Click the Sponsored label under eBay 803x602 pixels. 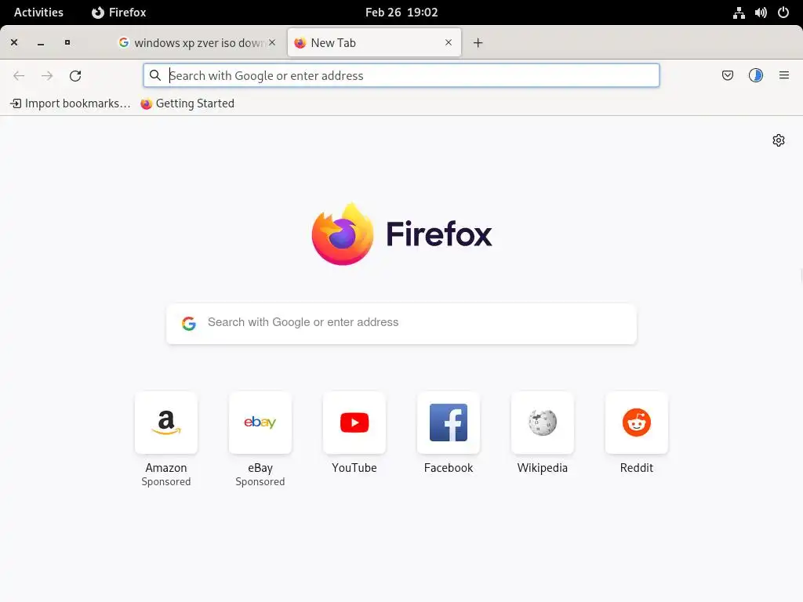260,482
